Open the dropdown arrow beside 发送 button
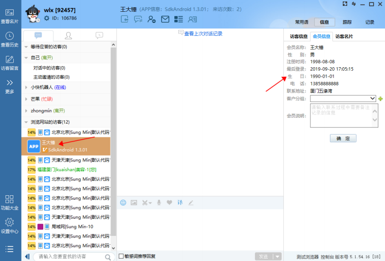 click(278, 256)
